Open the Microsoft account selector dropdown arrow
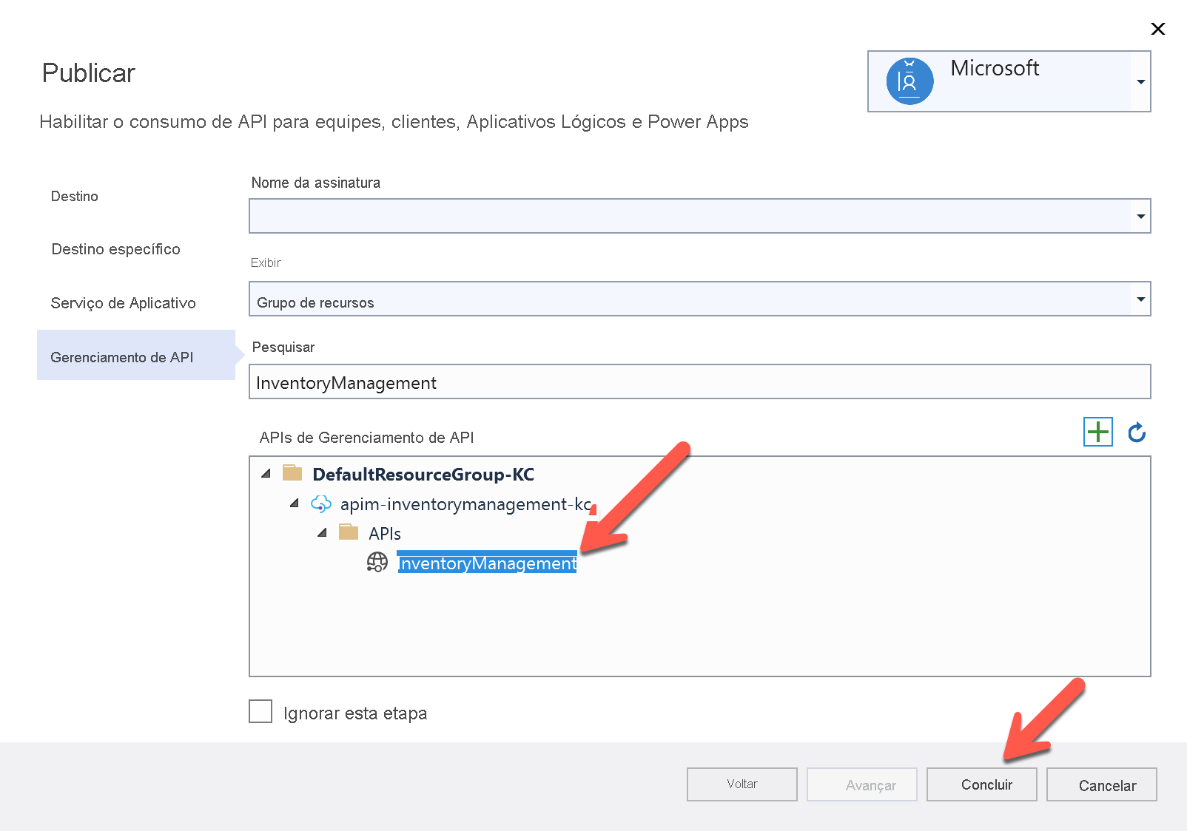The image size is (1187, 831). pyautogui.click(x=1140, y=81)
